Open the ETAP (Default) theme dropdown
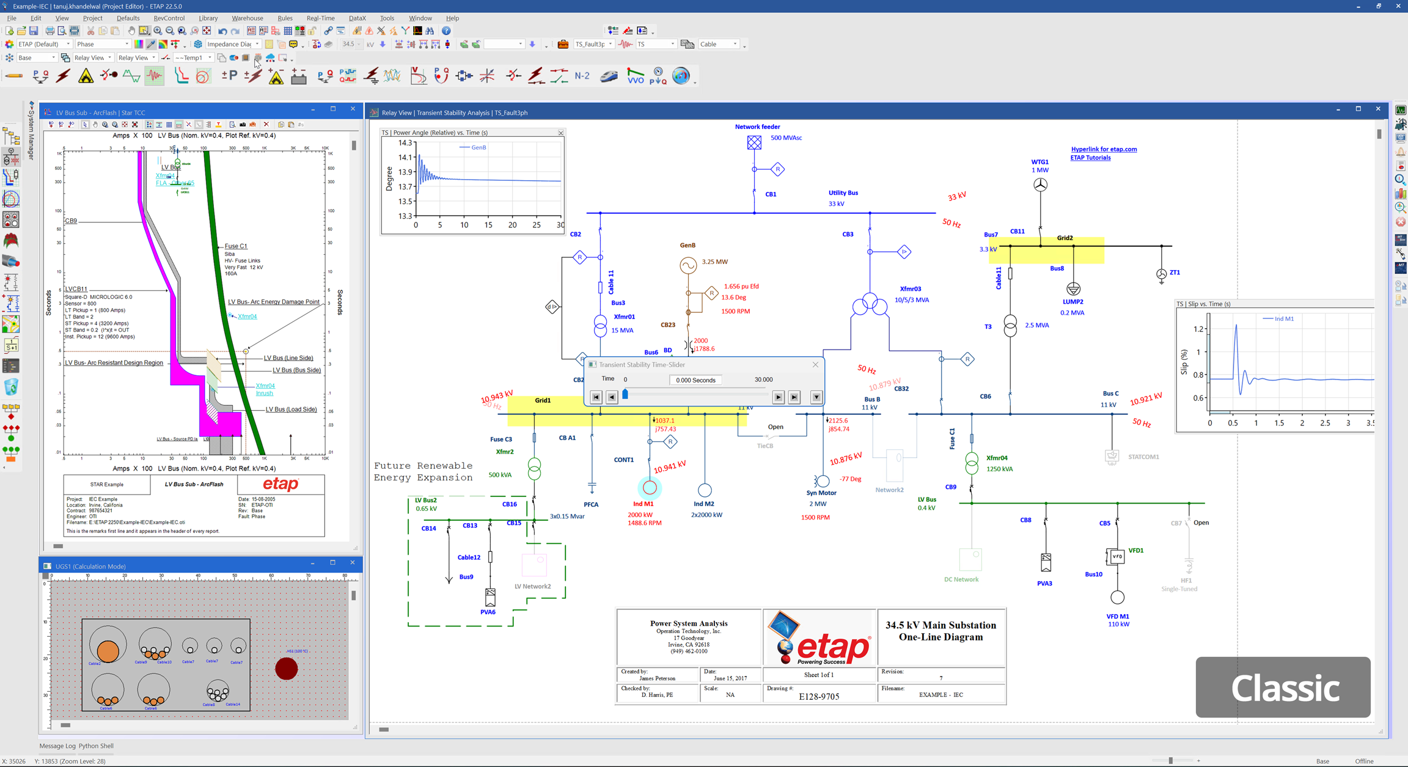1408x767 pixels. 68,44
